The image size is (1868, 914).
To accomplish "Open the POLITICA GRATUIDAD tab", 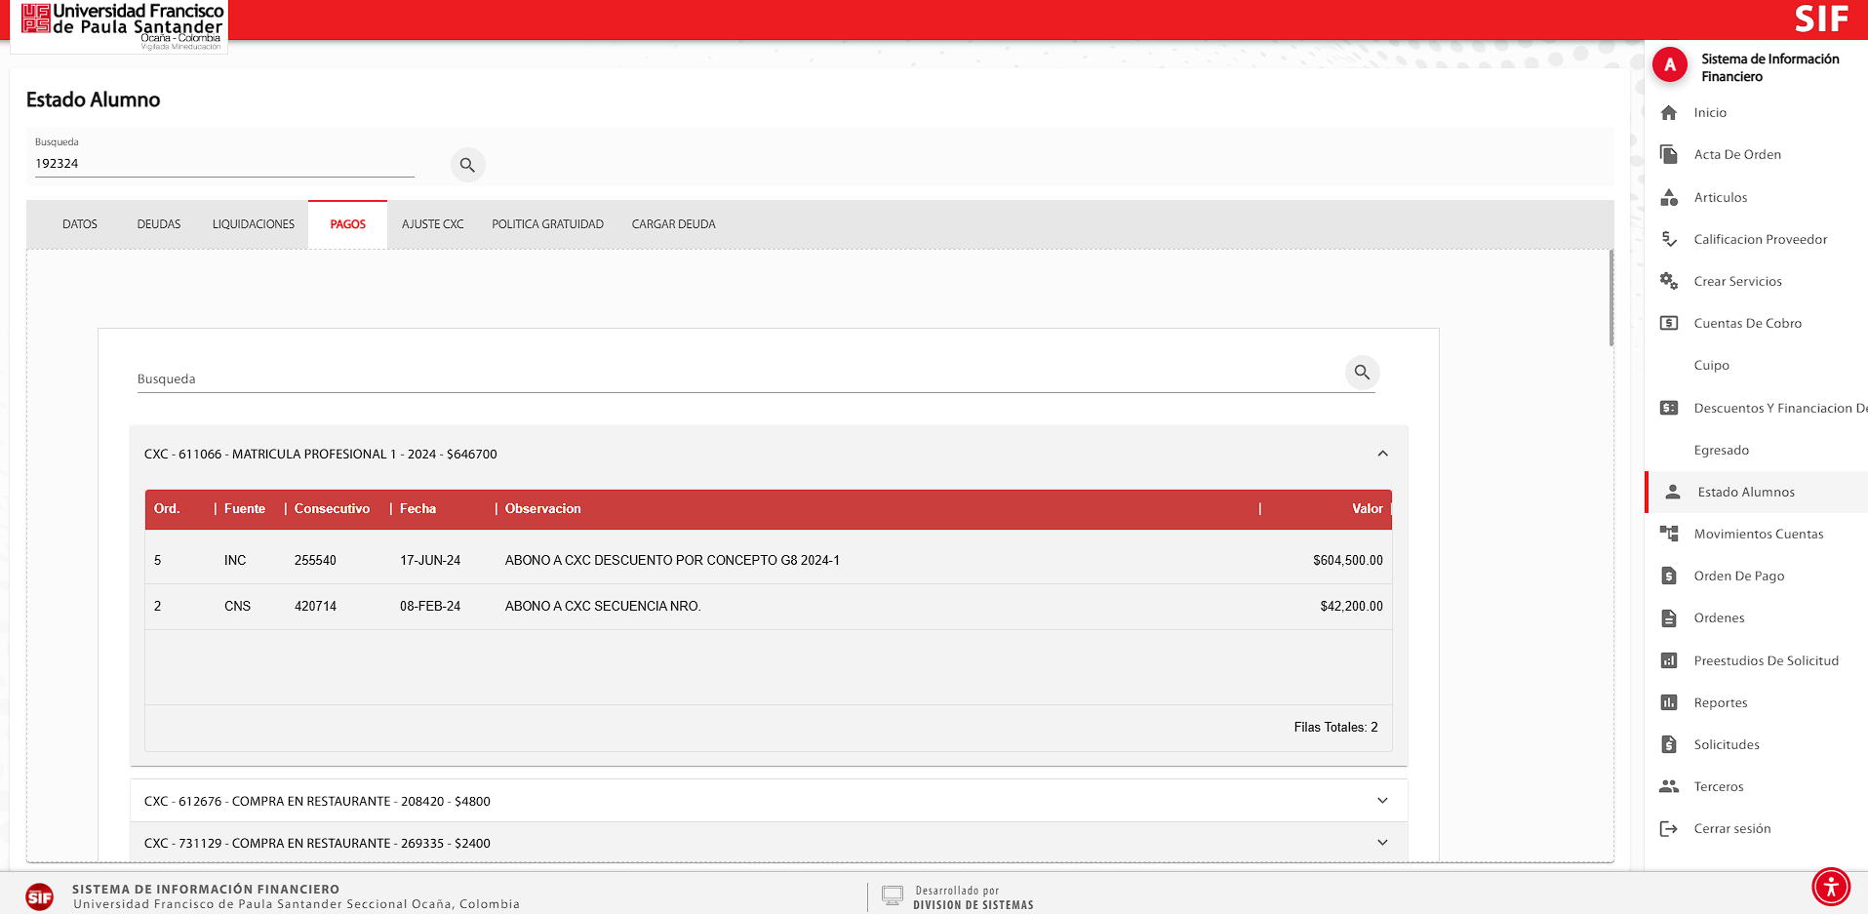I will coord(548,224).
